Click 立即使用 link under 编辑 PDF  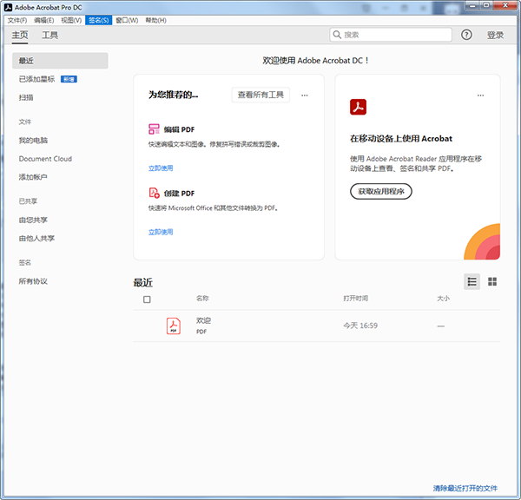(161, 168)
